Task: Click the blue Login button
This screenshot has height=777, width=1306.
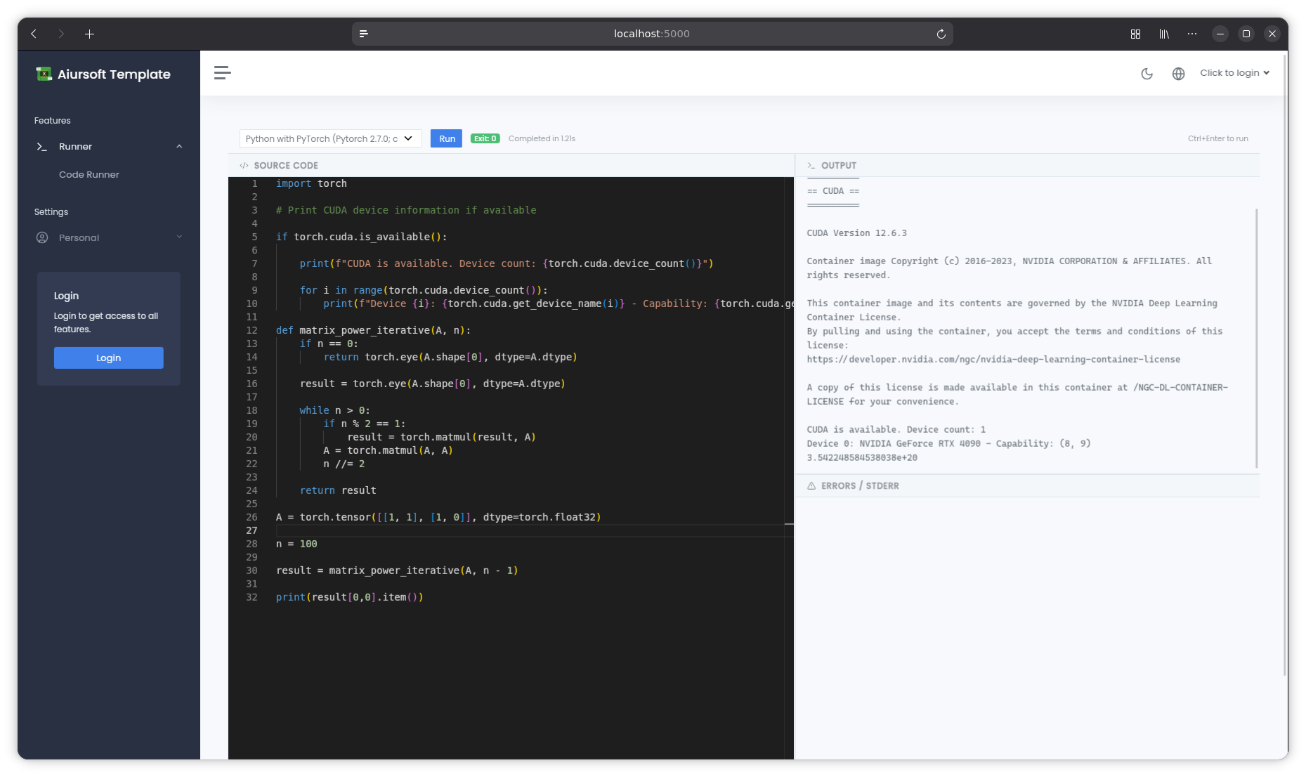Action: click(x=109, y=358)
